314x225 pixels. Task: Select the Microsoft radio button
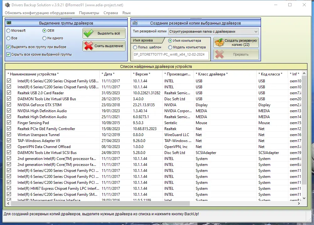(8, 31)
